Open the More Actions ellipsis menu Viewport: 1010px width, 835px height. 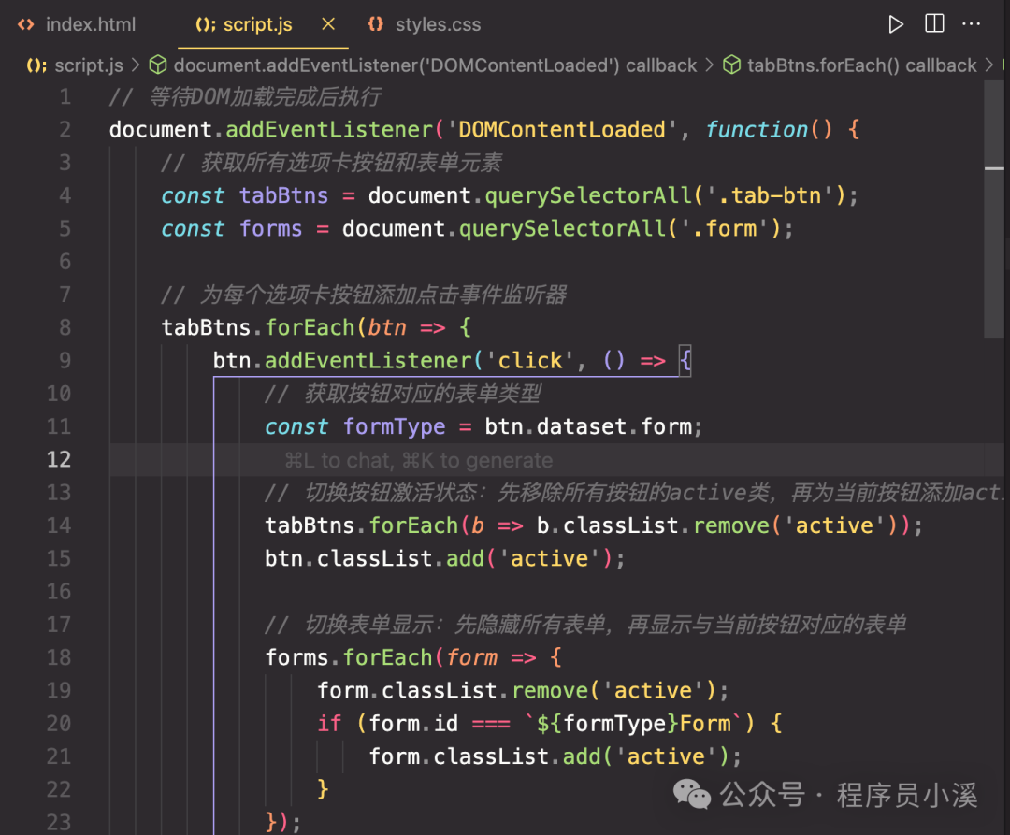click(972, 24)
